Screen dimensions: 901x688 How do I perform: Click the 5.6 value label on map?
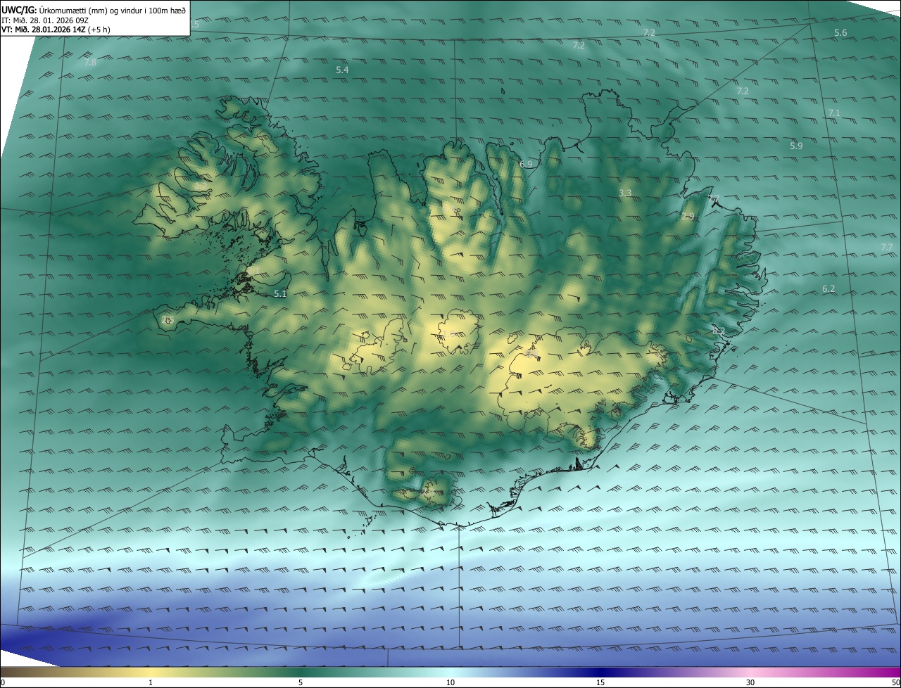point(840,33)
